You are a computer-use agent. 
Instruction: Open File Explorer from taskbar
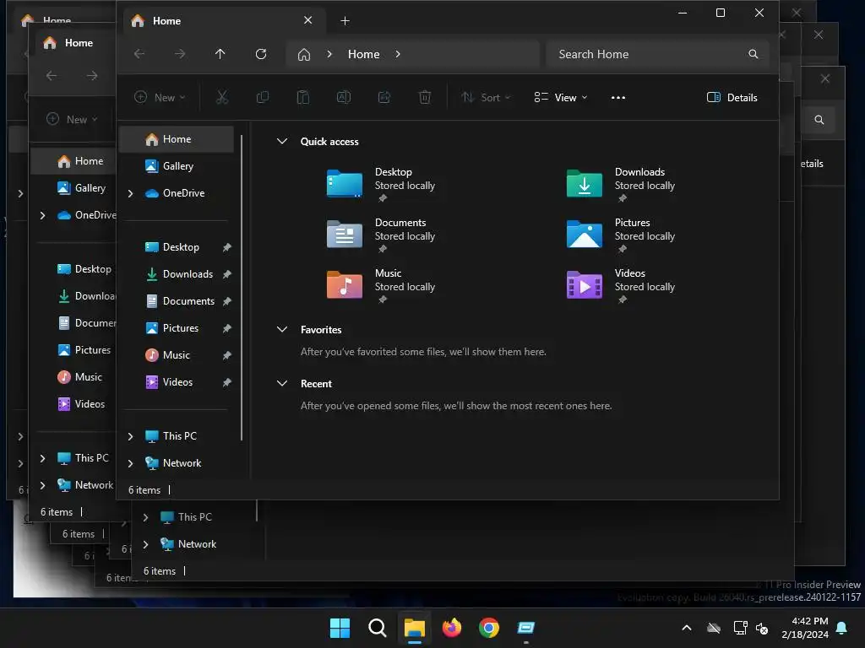[414, 628]
